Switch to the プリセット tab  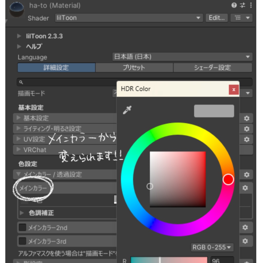pyautogui.click(x=134, y=68)
